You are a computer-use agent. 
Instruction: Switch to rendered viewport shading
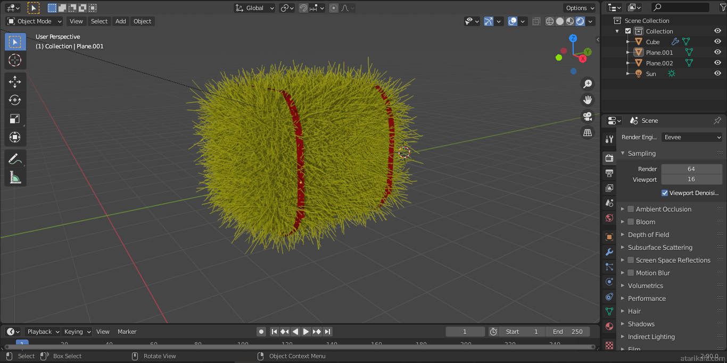tap(580, 21)
